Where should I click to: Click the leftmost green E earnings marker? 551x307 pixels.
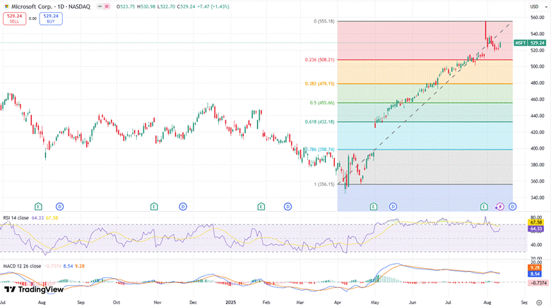coord(38,206)
